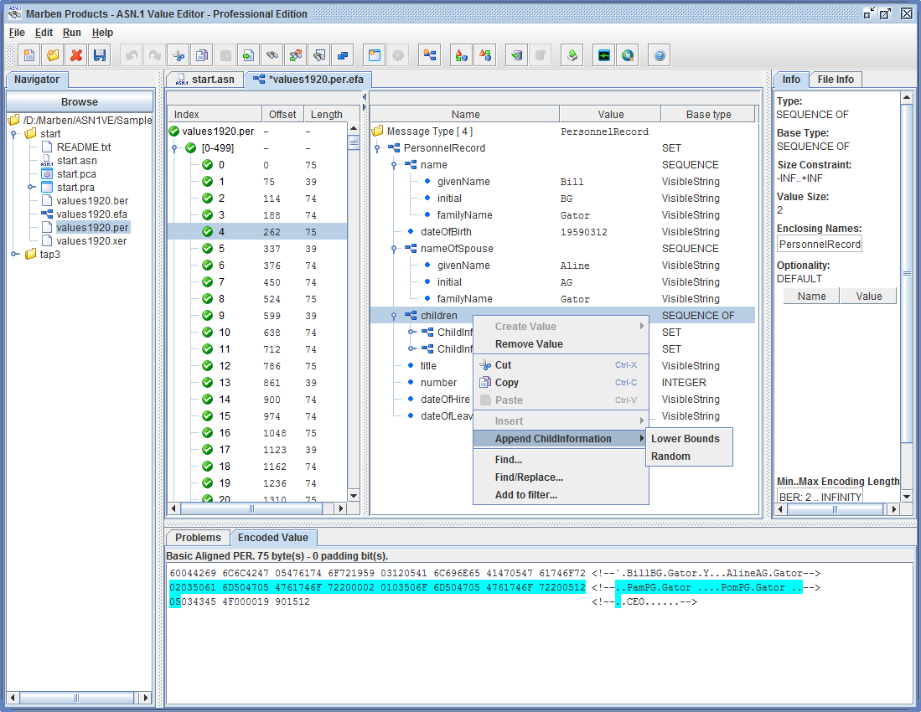Click the index list horizontal scrollbar thumb
The image size is (921, 712).
(x=252, y=509)
